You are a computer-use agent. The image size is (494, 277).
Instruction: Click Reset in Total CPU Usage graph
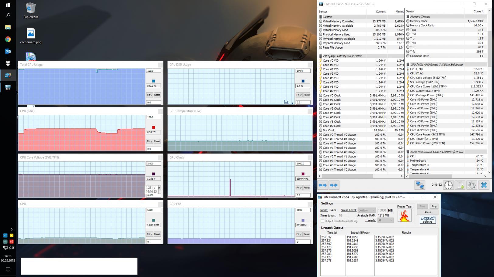coord(157,95)
